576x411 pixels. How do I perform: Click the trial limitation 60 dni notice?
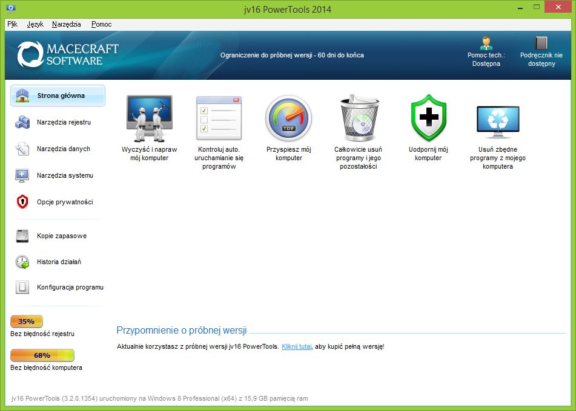point(292,55)
